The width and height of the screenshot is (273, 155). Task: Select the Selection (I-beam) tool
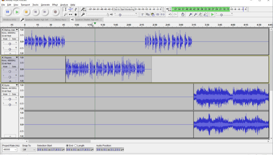65,9
